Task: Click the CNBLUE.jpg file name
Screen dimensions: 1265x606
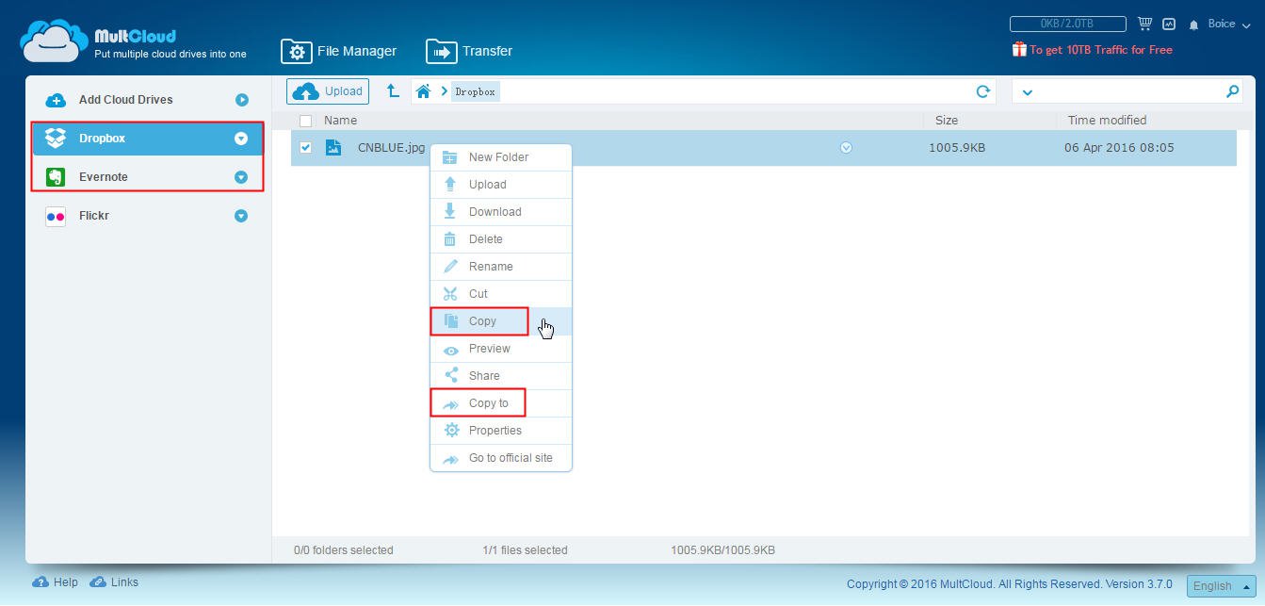Action: click(391, 148)
